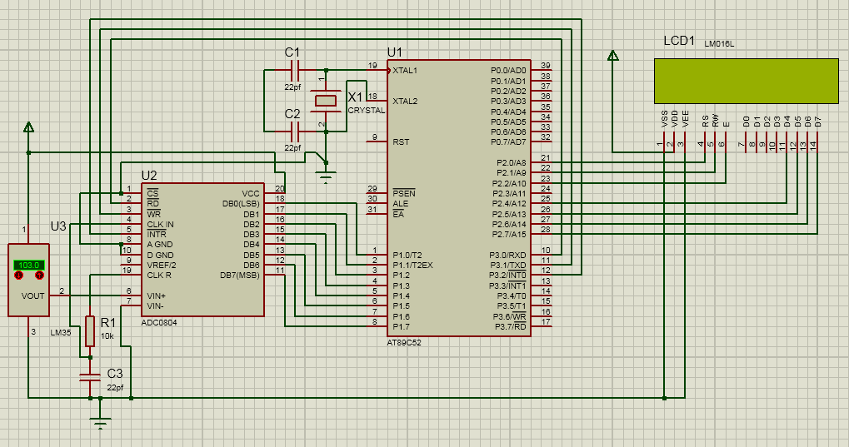Click the LCD1 reference label

[x=679, y=41]
